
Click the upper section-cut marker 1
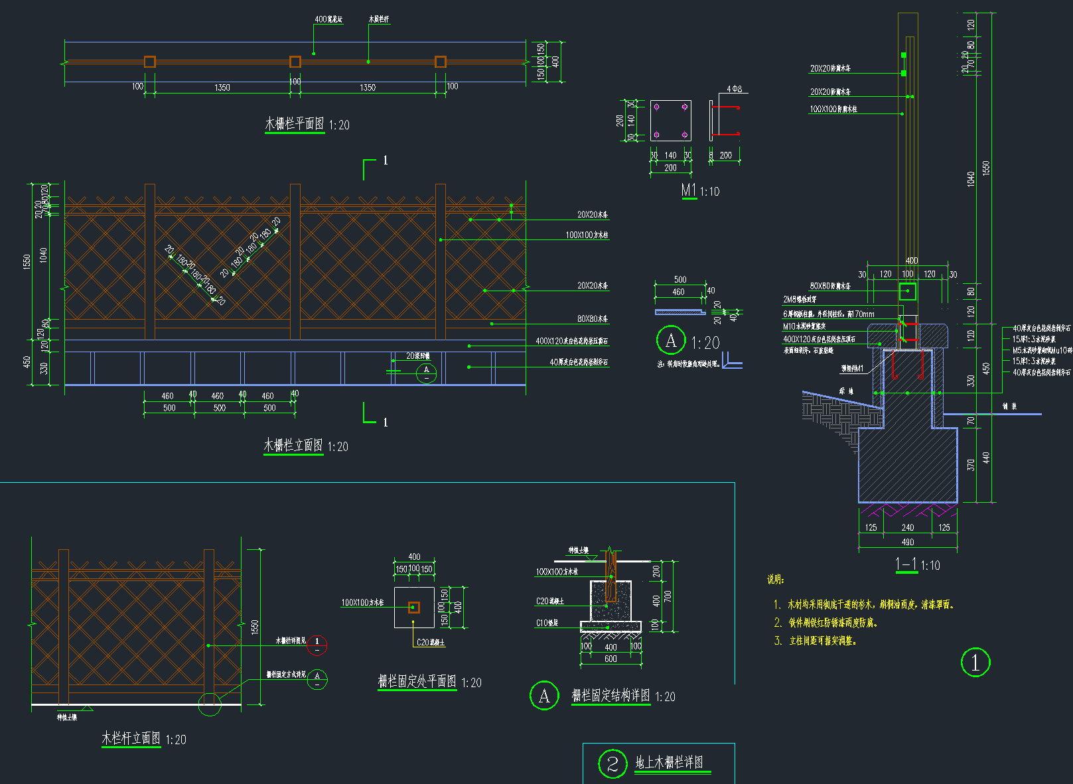point(386,161)
